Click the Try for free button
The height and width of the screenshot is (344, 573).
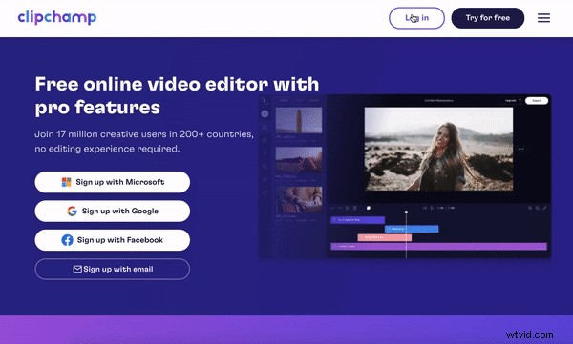click(487, 18)
